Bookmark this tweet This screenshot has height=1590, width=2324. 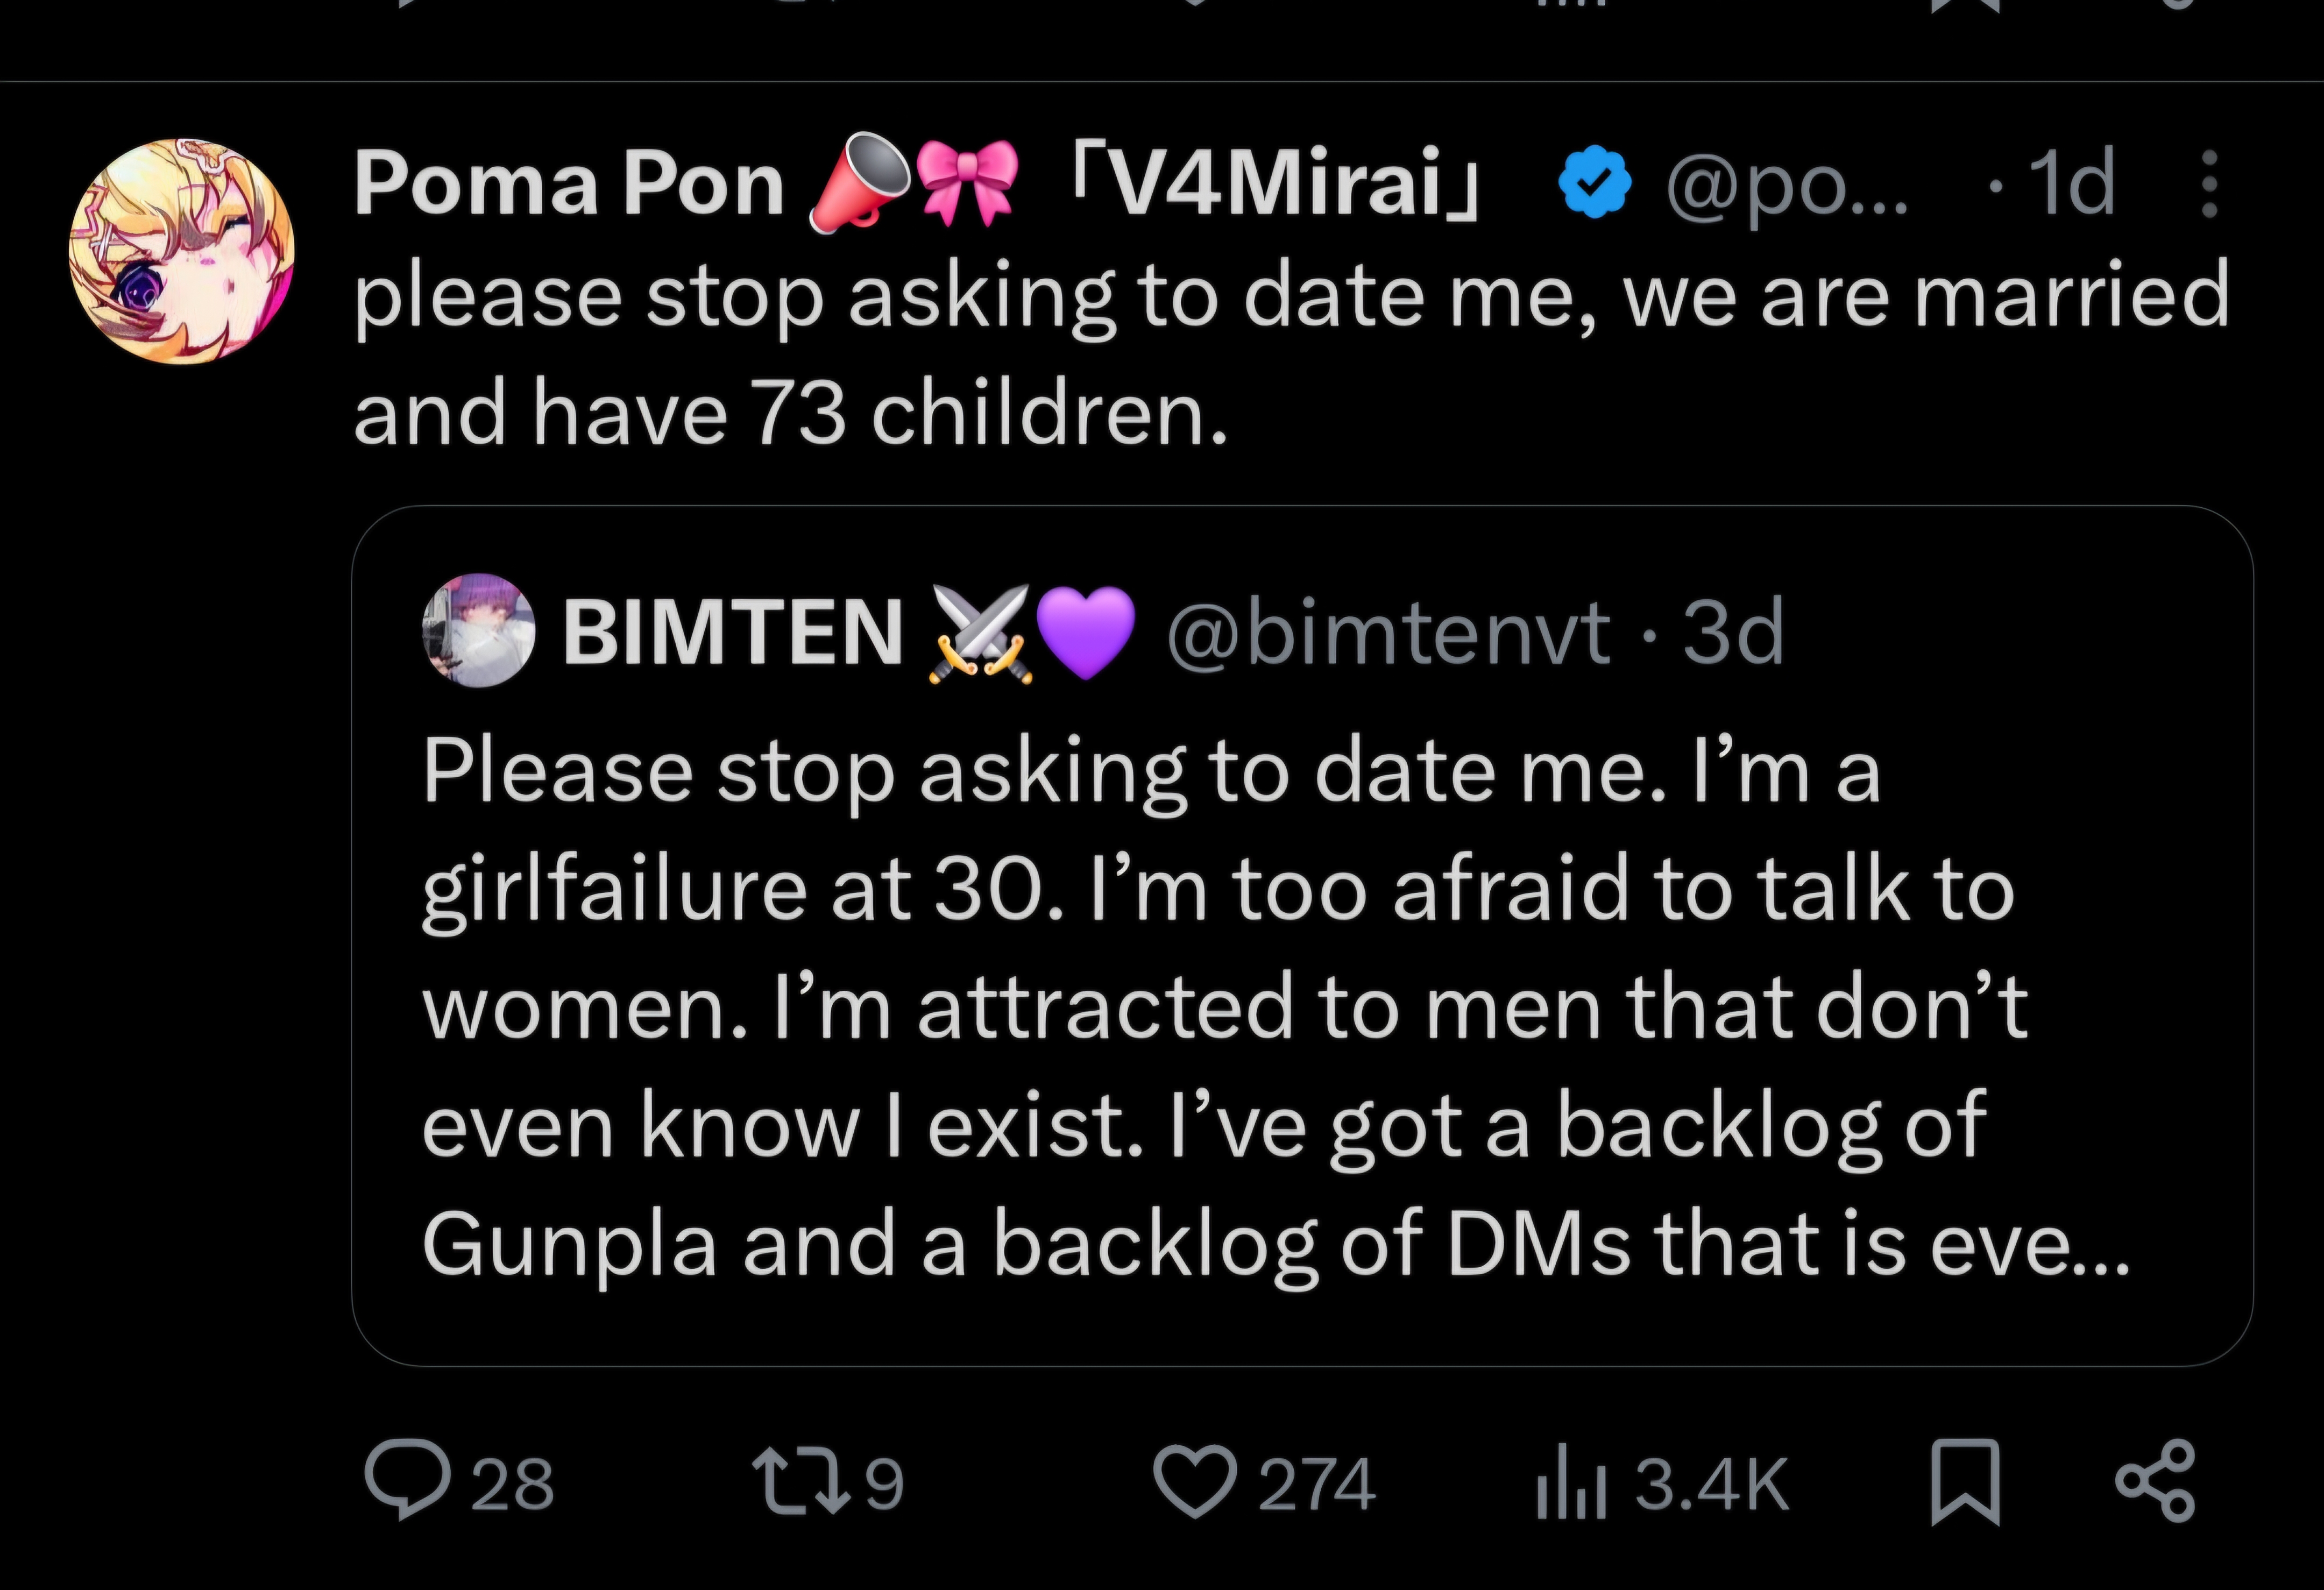pyautogui.click(x=1964, y=1481)
